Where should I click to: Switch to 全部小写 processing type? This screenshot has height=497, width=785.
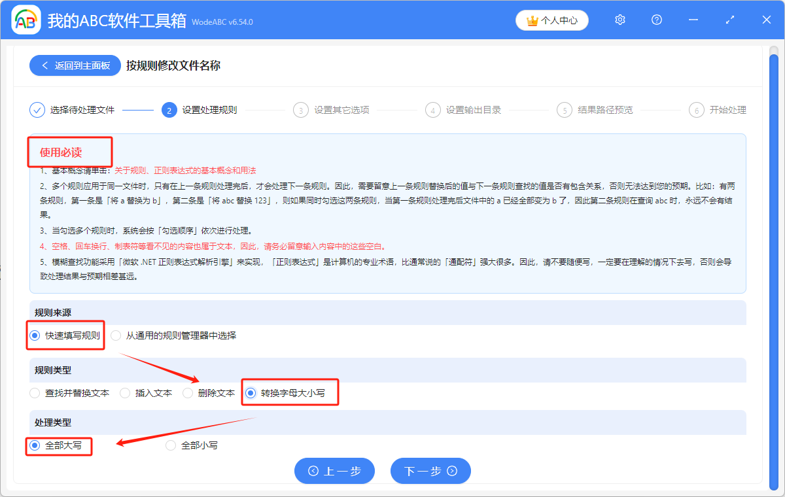point(170,445)
